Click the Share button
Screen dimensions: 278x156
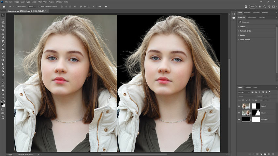[253, 6]
